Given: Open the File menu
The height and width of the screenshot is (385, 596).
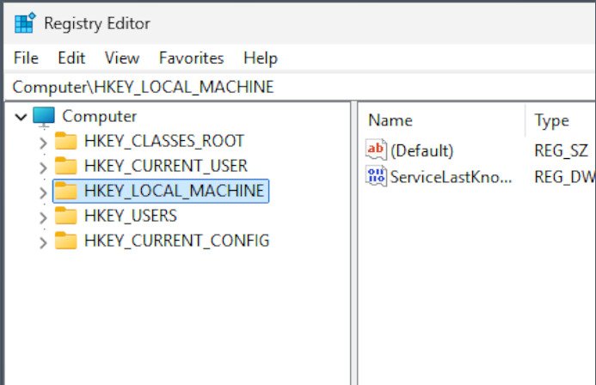Looking at the screenshot, I should (26, 58).
